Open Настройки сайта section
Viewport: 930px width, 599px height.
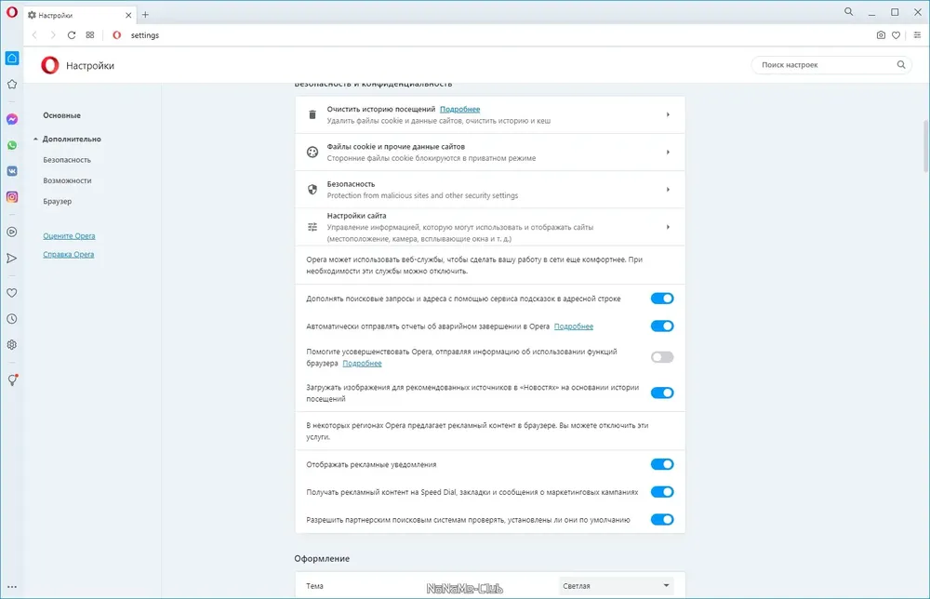coord(490,227)
